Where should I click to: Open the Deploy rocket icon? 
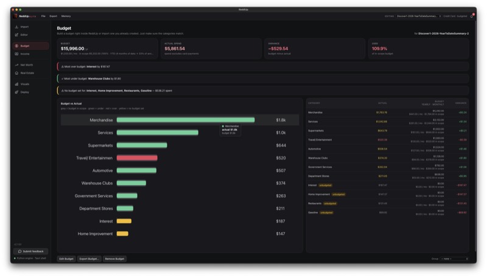(16, 92)
